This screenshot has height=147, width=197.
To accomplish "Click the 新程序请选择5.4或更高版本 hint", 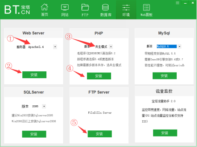I will coord(95,59).
